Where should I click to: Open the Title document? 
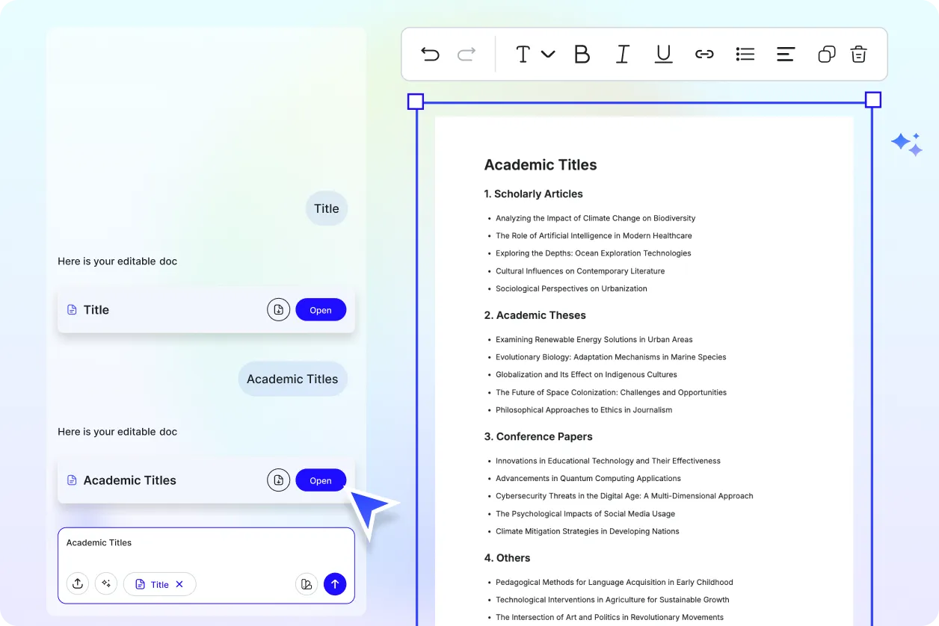click(321, 309)
